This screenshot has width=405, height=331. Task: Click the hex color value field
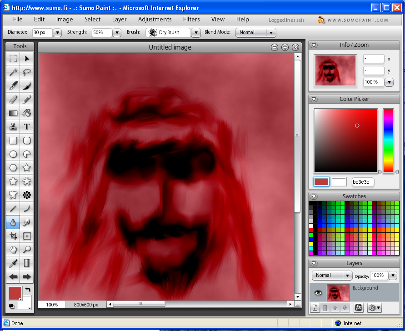(363, 182)
